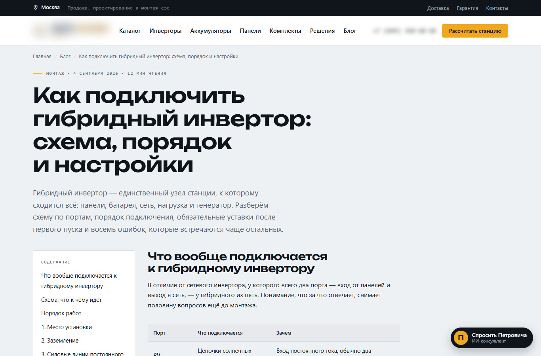
Task: Open the Гарантия page link
Action: tap(467, 8)
